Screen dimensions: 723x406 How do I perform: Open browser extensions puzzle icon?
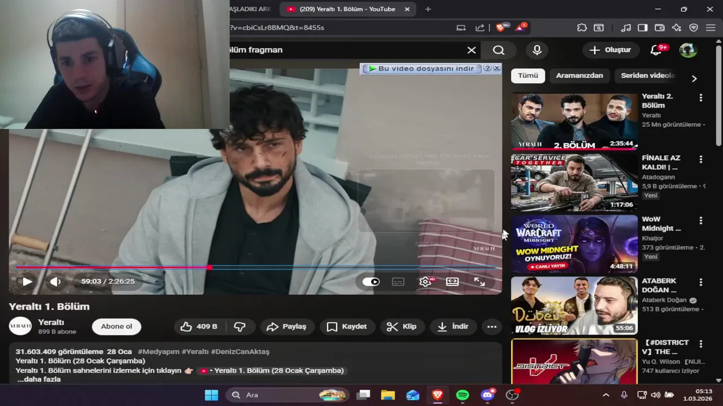(582, 28)
